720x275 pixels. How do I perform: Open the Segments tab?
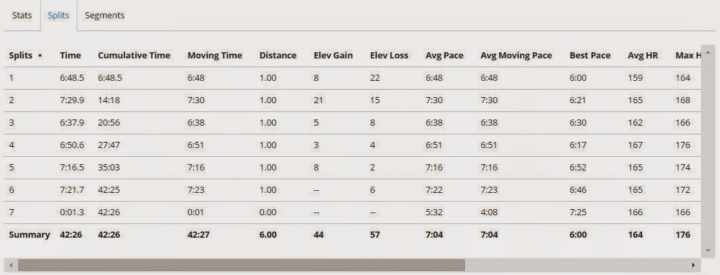105,15
